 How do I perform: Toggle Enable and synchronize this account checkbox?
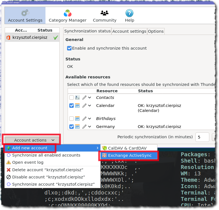coord(69,48)
